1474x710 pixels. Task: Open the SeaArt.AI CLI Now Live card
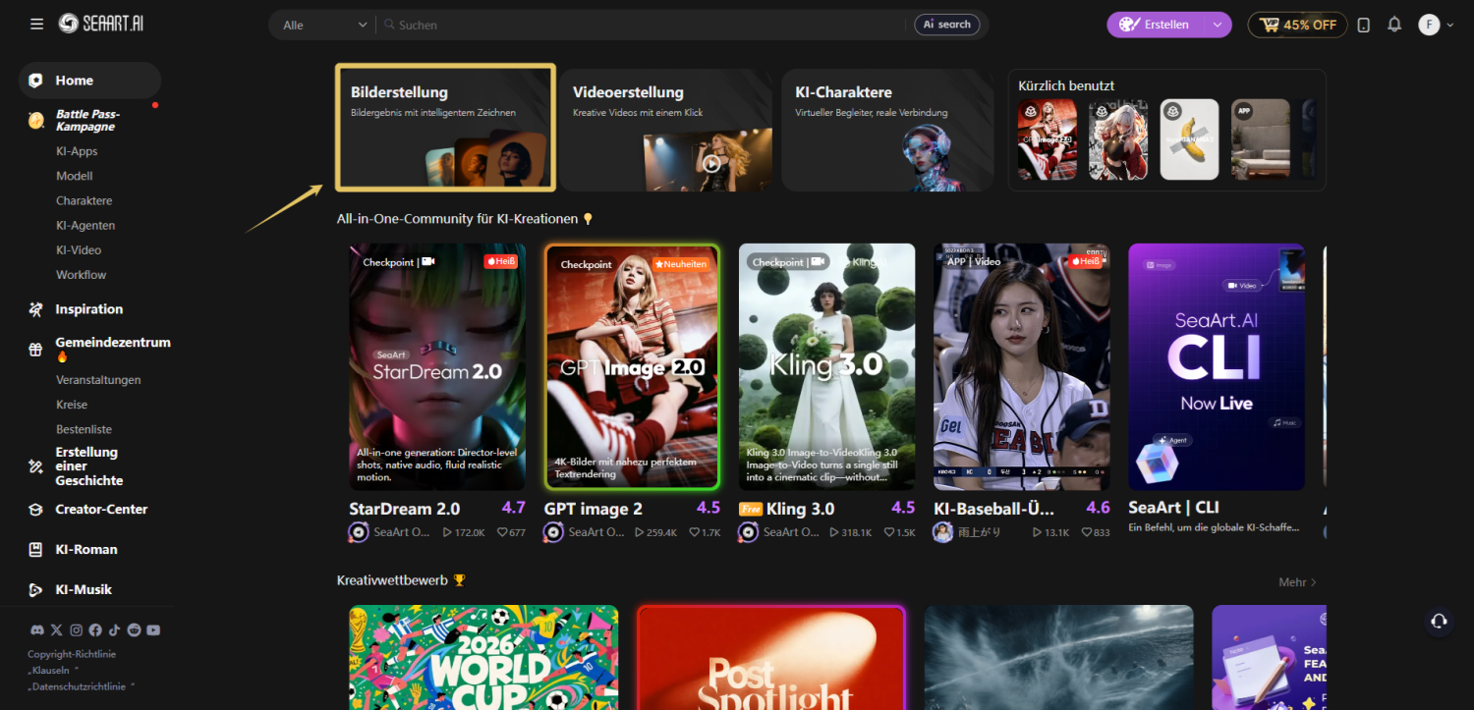[1217, 367]
